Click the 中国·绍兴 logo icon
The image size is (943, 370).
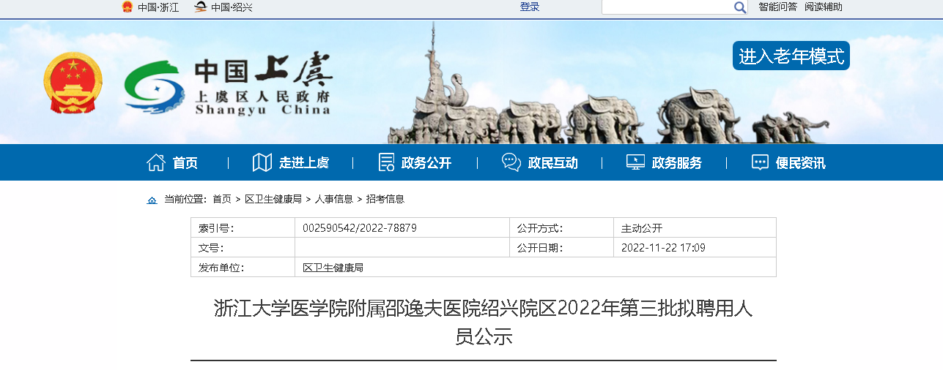tap(200, 7)
